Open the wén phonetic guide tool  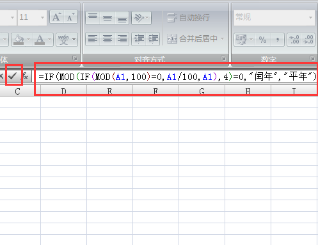(63, 40)
